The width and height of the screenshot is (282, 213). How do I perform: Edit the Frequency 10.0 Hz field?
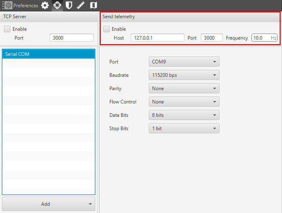pyautogui.click(x=264, y=38)
